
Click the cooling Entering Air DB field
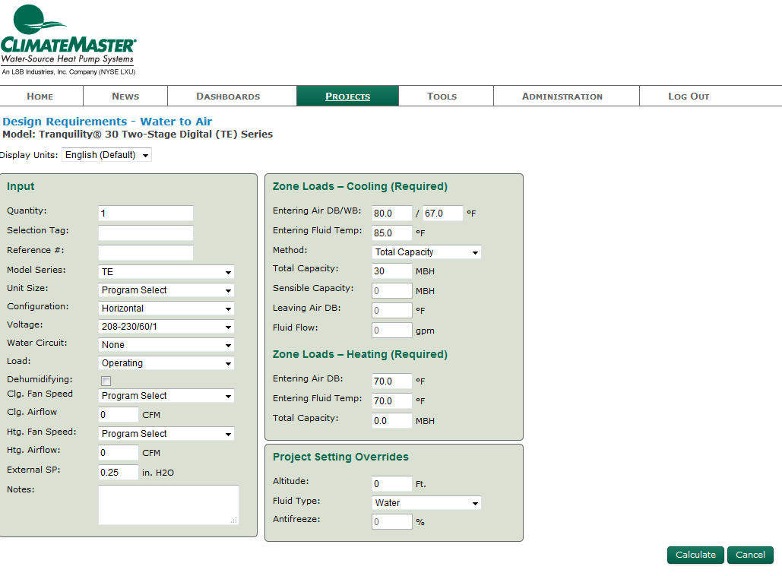click(392, 213)
